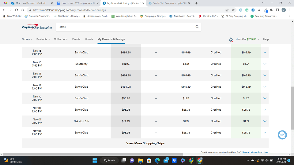
Task: Open the Stores dropdown menu
Action: pos(27,39)
